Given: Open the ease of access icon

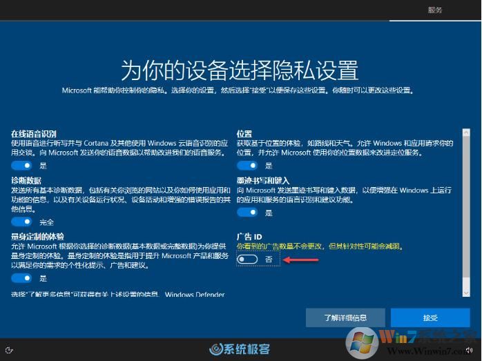Looking at the screenshot, I should pyautogui.click(x=9, y=350).
